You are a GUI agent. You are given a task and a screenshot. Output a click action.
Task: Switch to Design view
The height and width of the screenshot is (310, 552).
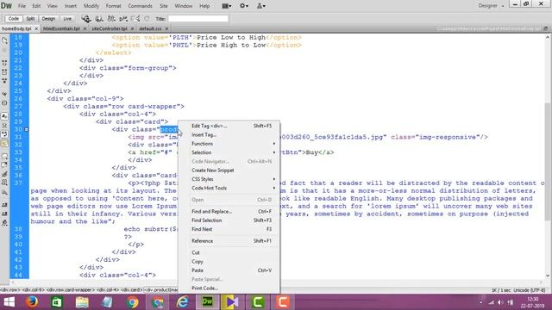(x=48, y=19)
